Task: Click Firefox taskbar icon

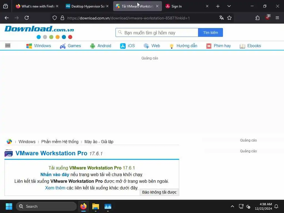Action: pos(83,206)
